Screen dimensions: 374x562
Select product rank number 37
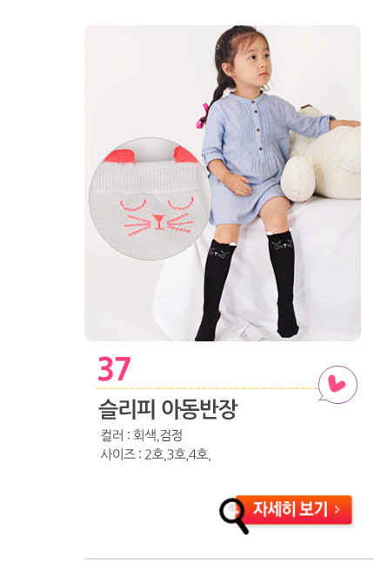tap(114, 369)
